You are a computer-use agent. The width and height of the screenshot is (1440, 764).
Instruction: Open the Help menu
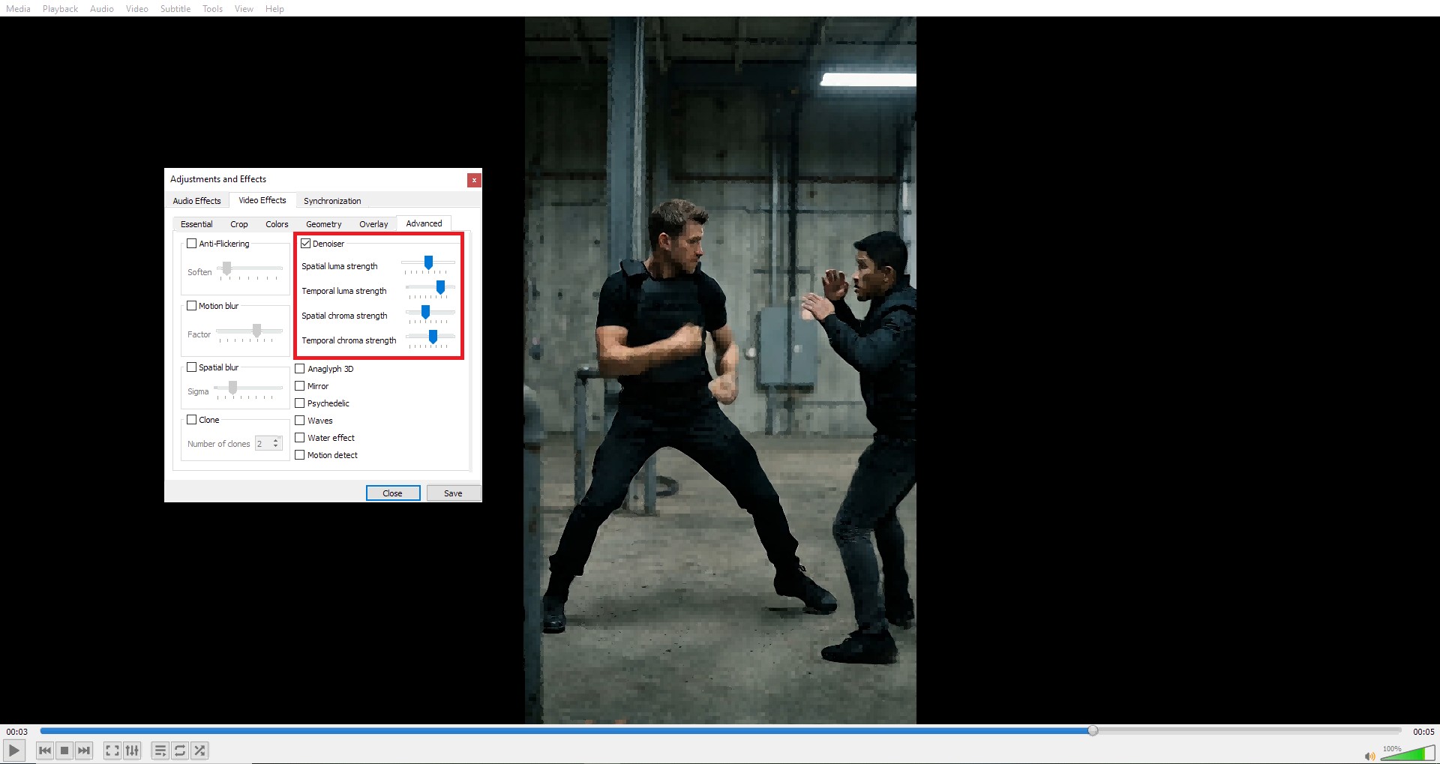click(x=274, y=9)
